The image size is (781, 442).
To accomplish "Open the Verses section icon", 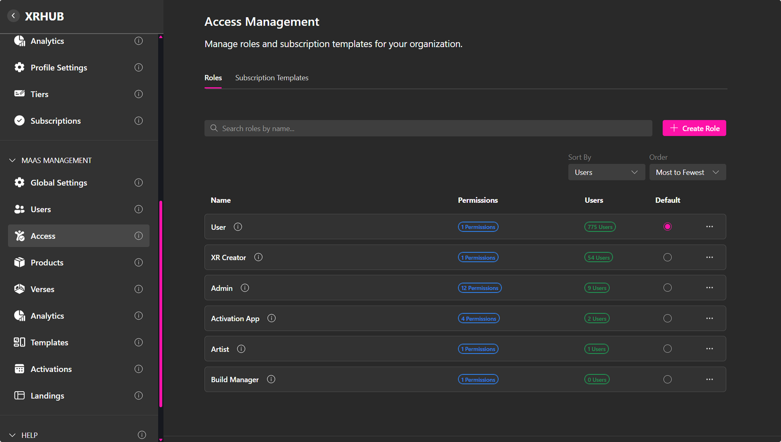I will tap(19, 289).
